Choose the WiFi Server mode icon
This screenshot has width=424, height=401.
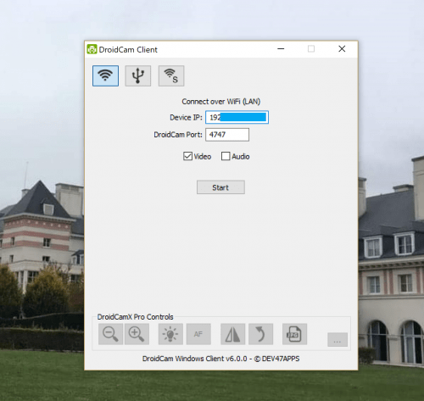click(x=171, y=75)
